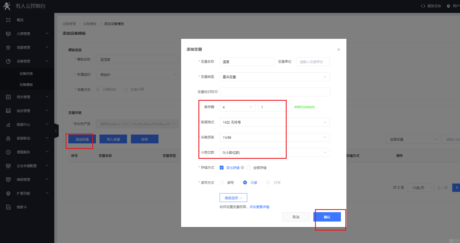This screenshot has width=460, height=243.
Task: Click the 概览 overview icon in sidebar
Action: pos(8,20)
